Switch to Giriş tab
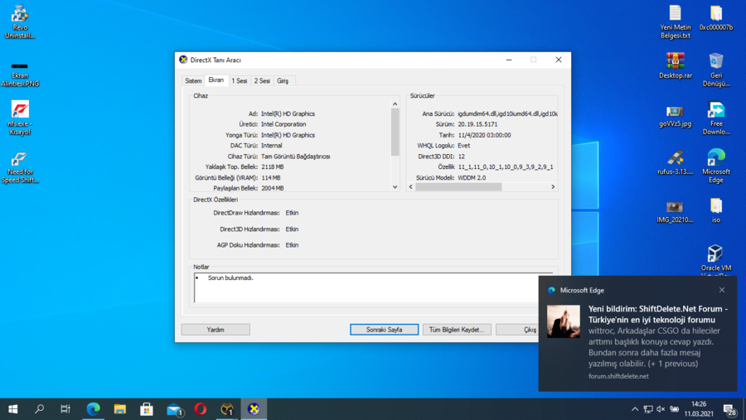The width and height of the screenshot is (746, 420). [x=283, y=81]
